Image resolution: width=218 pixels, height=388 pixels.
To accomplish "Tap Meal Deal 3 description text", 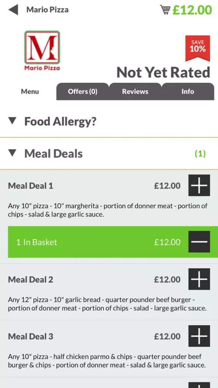I will pos(107,361).
